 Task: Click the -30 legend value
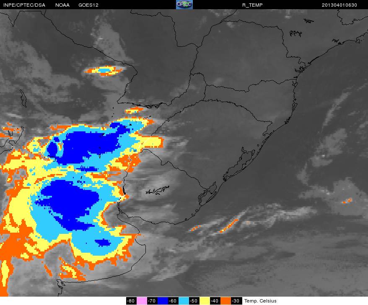[236, 301]
